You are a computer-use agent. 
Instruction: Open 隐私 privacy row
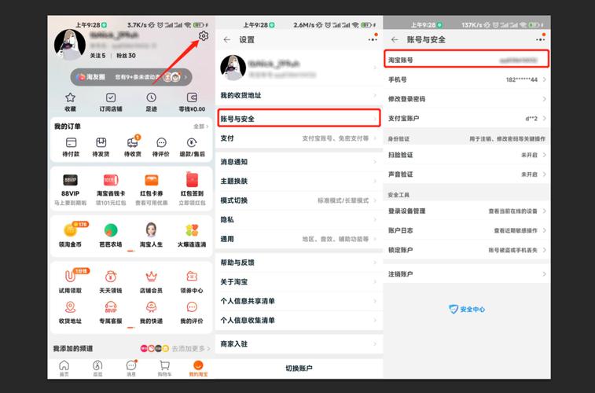(x=299, y=219)
